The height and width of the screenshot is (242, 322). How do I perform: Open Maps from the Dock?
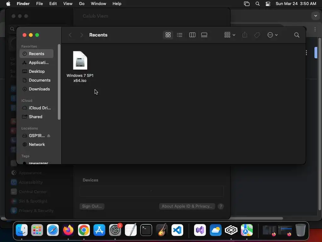(247, 230)
